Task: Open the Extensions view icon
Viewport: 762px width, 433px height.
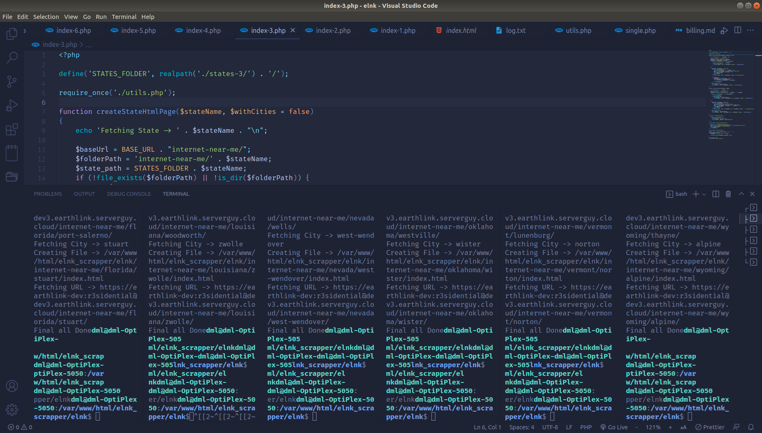Action: click(x=12, y=130)
